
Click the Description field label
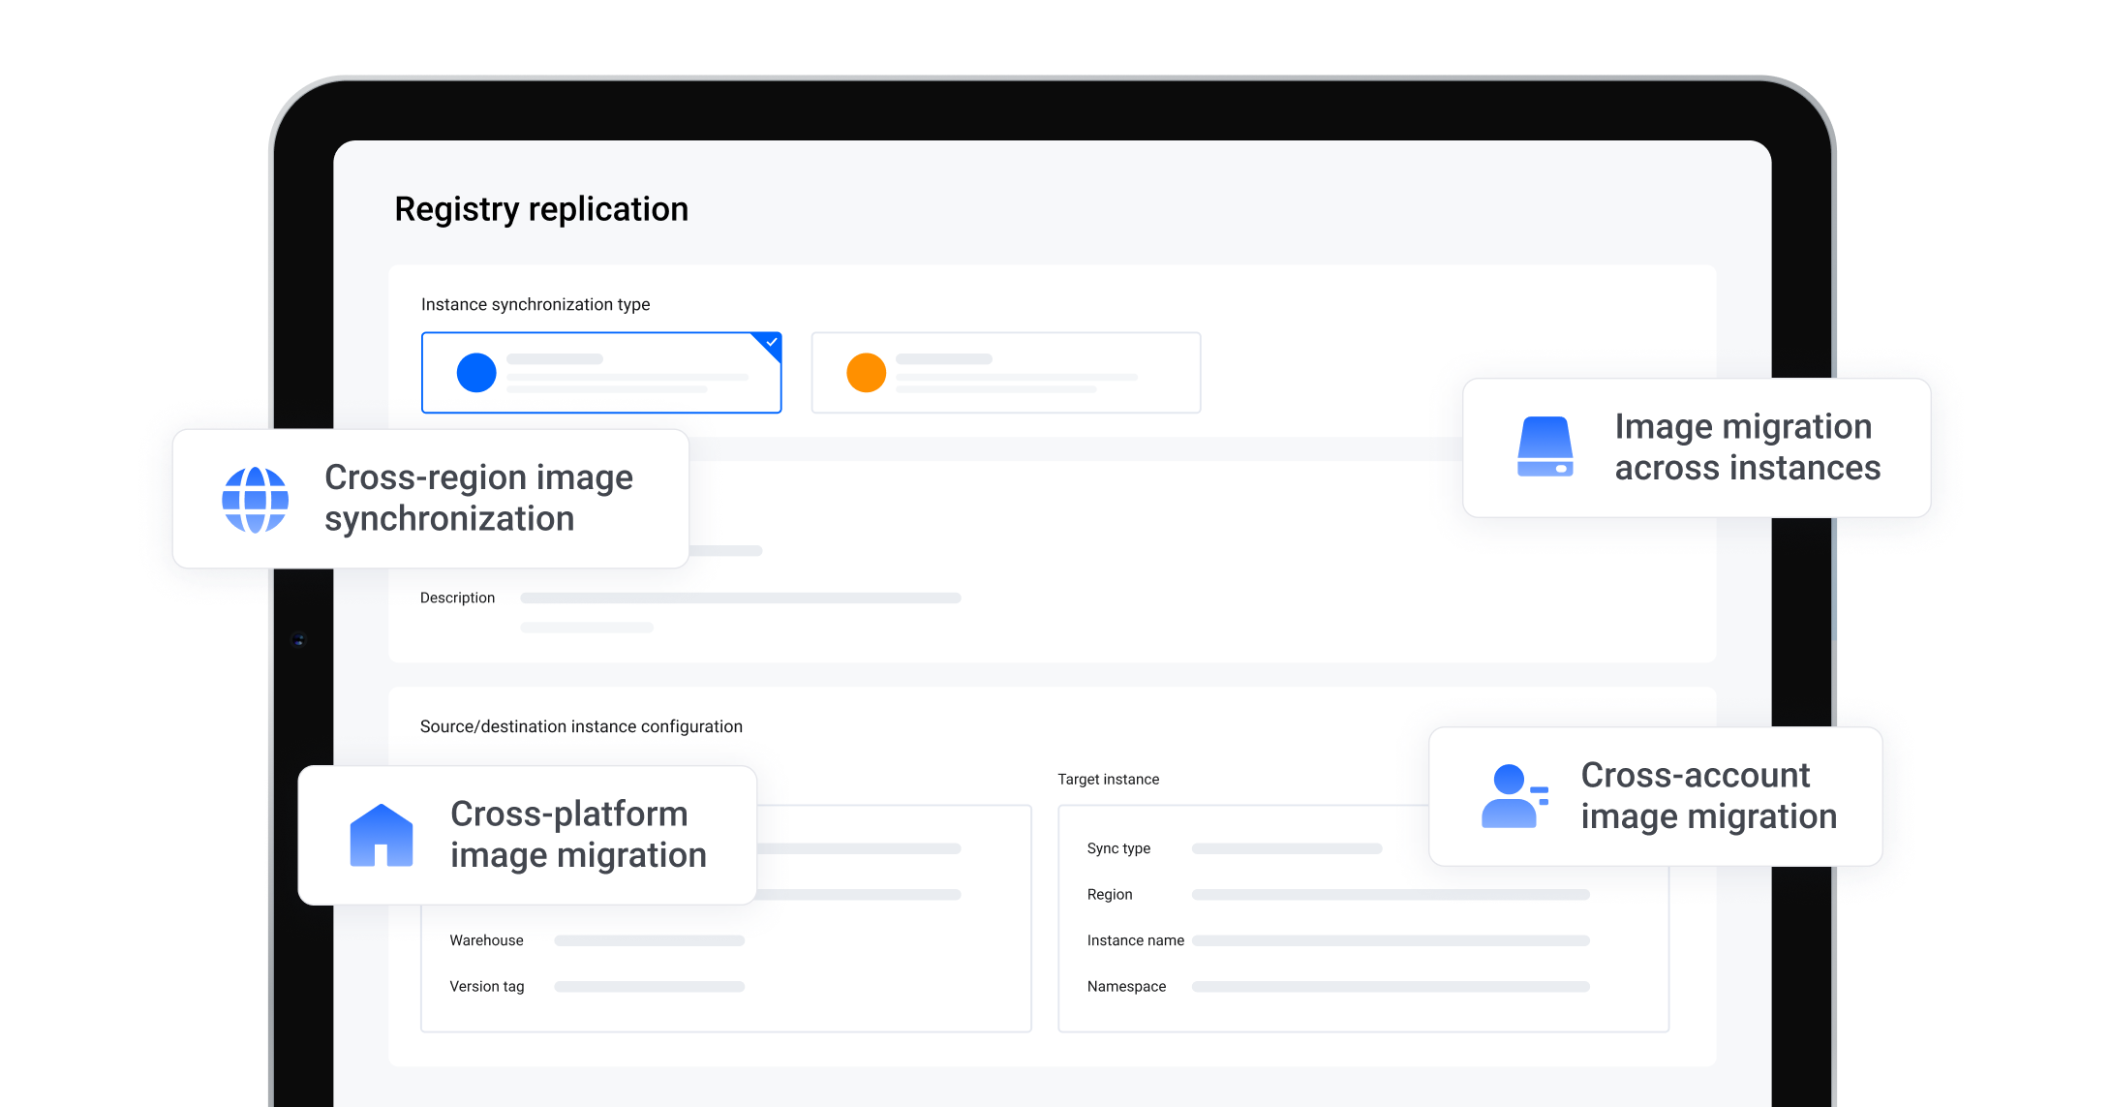pos(457,598)
